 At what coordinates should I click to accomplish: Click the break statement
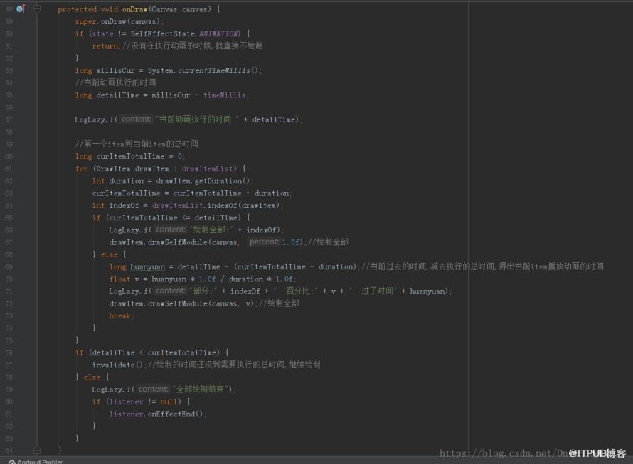click(119, 316)
